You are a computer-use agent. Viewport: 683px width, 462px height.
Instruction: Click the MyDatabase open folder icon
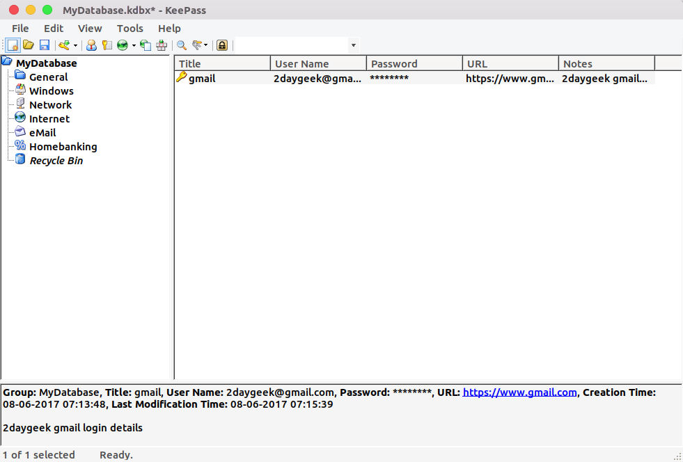pyautogui.click(x=7, y=61)
